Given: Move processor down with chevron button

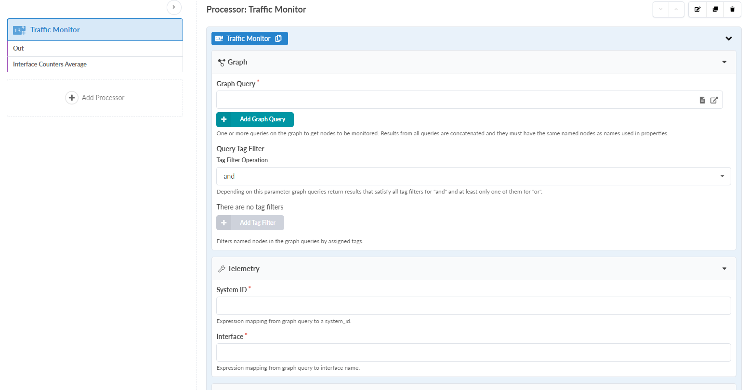Looking at the screenshot, I should (661, 10).
